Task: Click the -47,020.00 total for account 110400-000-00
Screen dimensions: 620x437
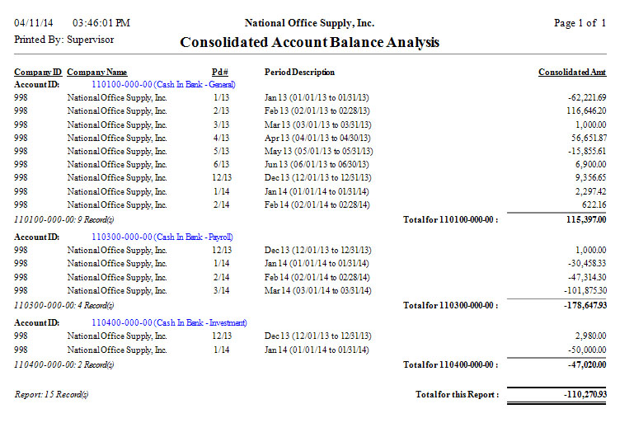Action: tap(582, 364)
